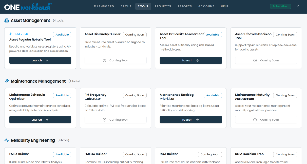The height and width of the screenshot is (164, 307).
Task: Click clock icon on PM Frequency Calculator card
Action: pyautogui.click(x=105, y=120)
